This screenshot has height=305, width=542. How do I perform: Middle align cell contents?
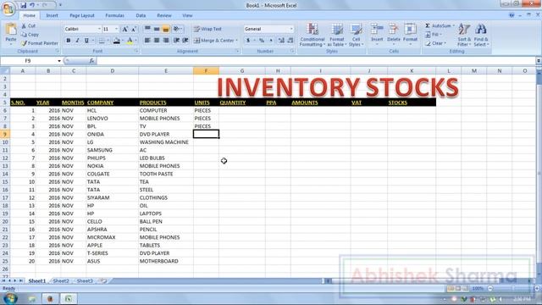click(x=157, y=29)
